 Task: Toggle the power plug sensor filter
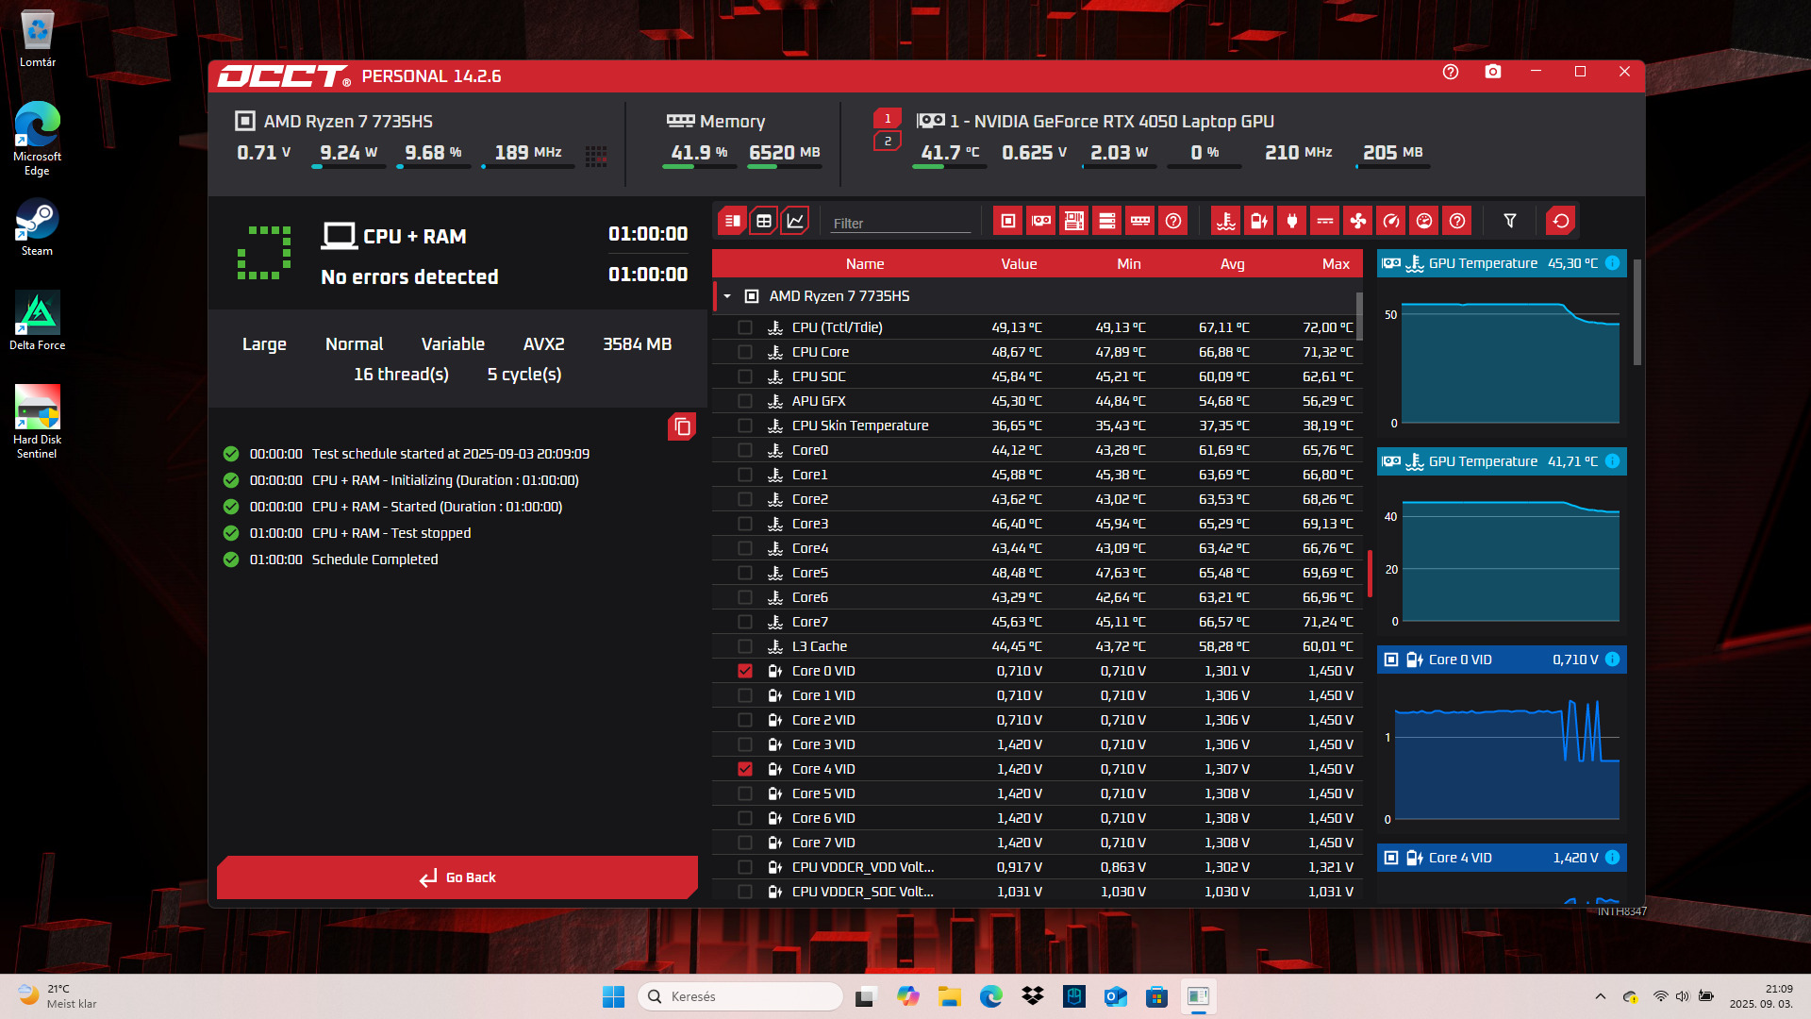[1291, 221]
